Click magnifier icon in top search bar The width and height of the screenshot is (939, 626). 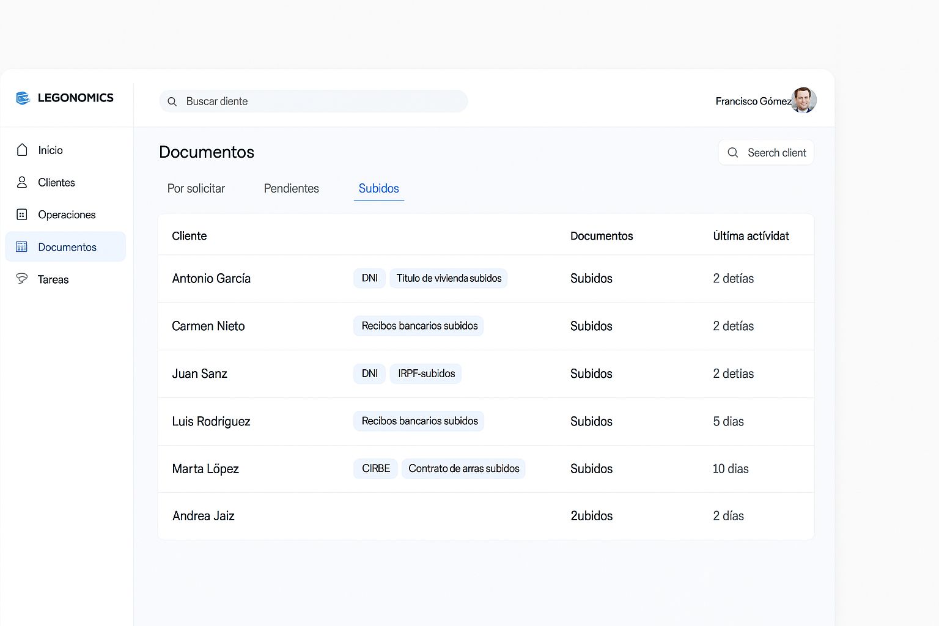pyautogui.click(x=172, y=101)
